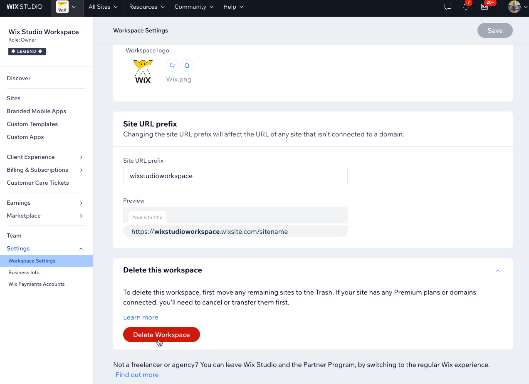Open Wix Payments Accounts
The image size is (529, 384).
pyautogui.click(x=37, y=284)
